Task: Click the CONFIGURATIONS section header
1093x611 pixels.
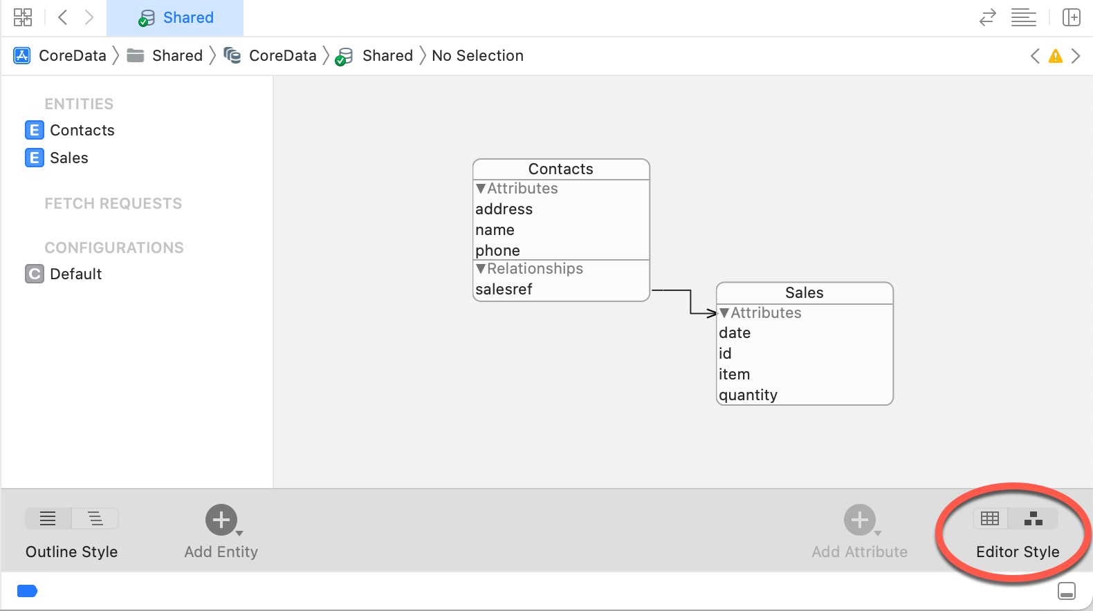Action: click(114, 247)
